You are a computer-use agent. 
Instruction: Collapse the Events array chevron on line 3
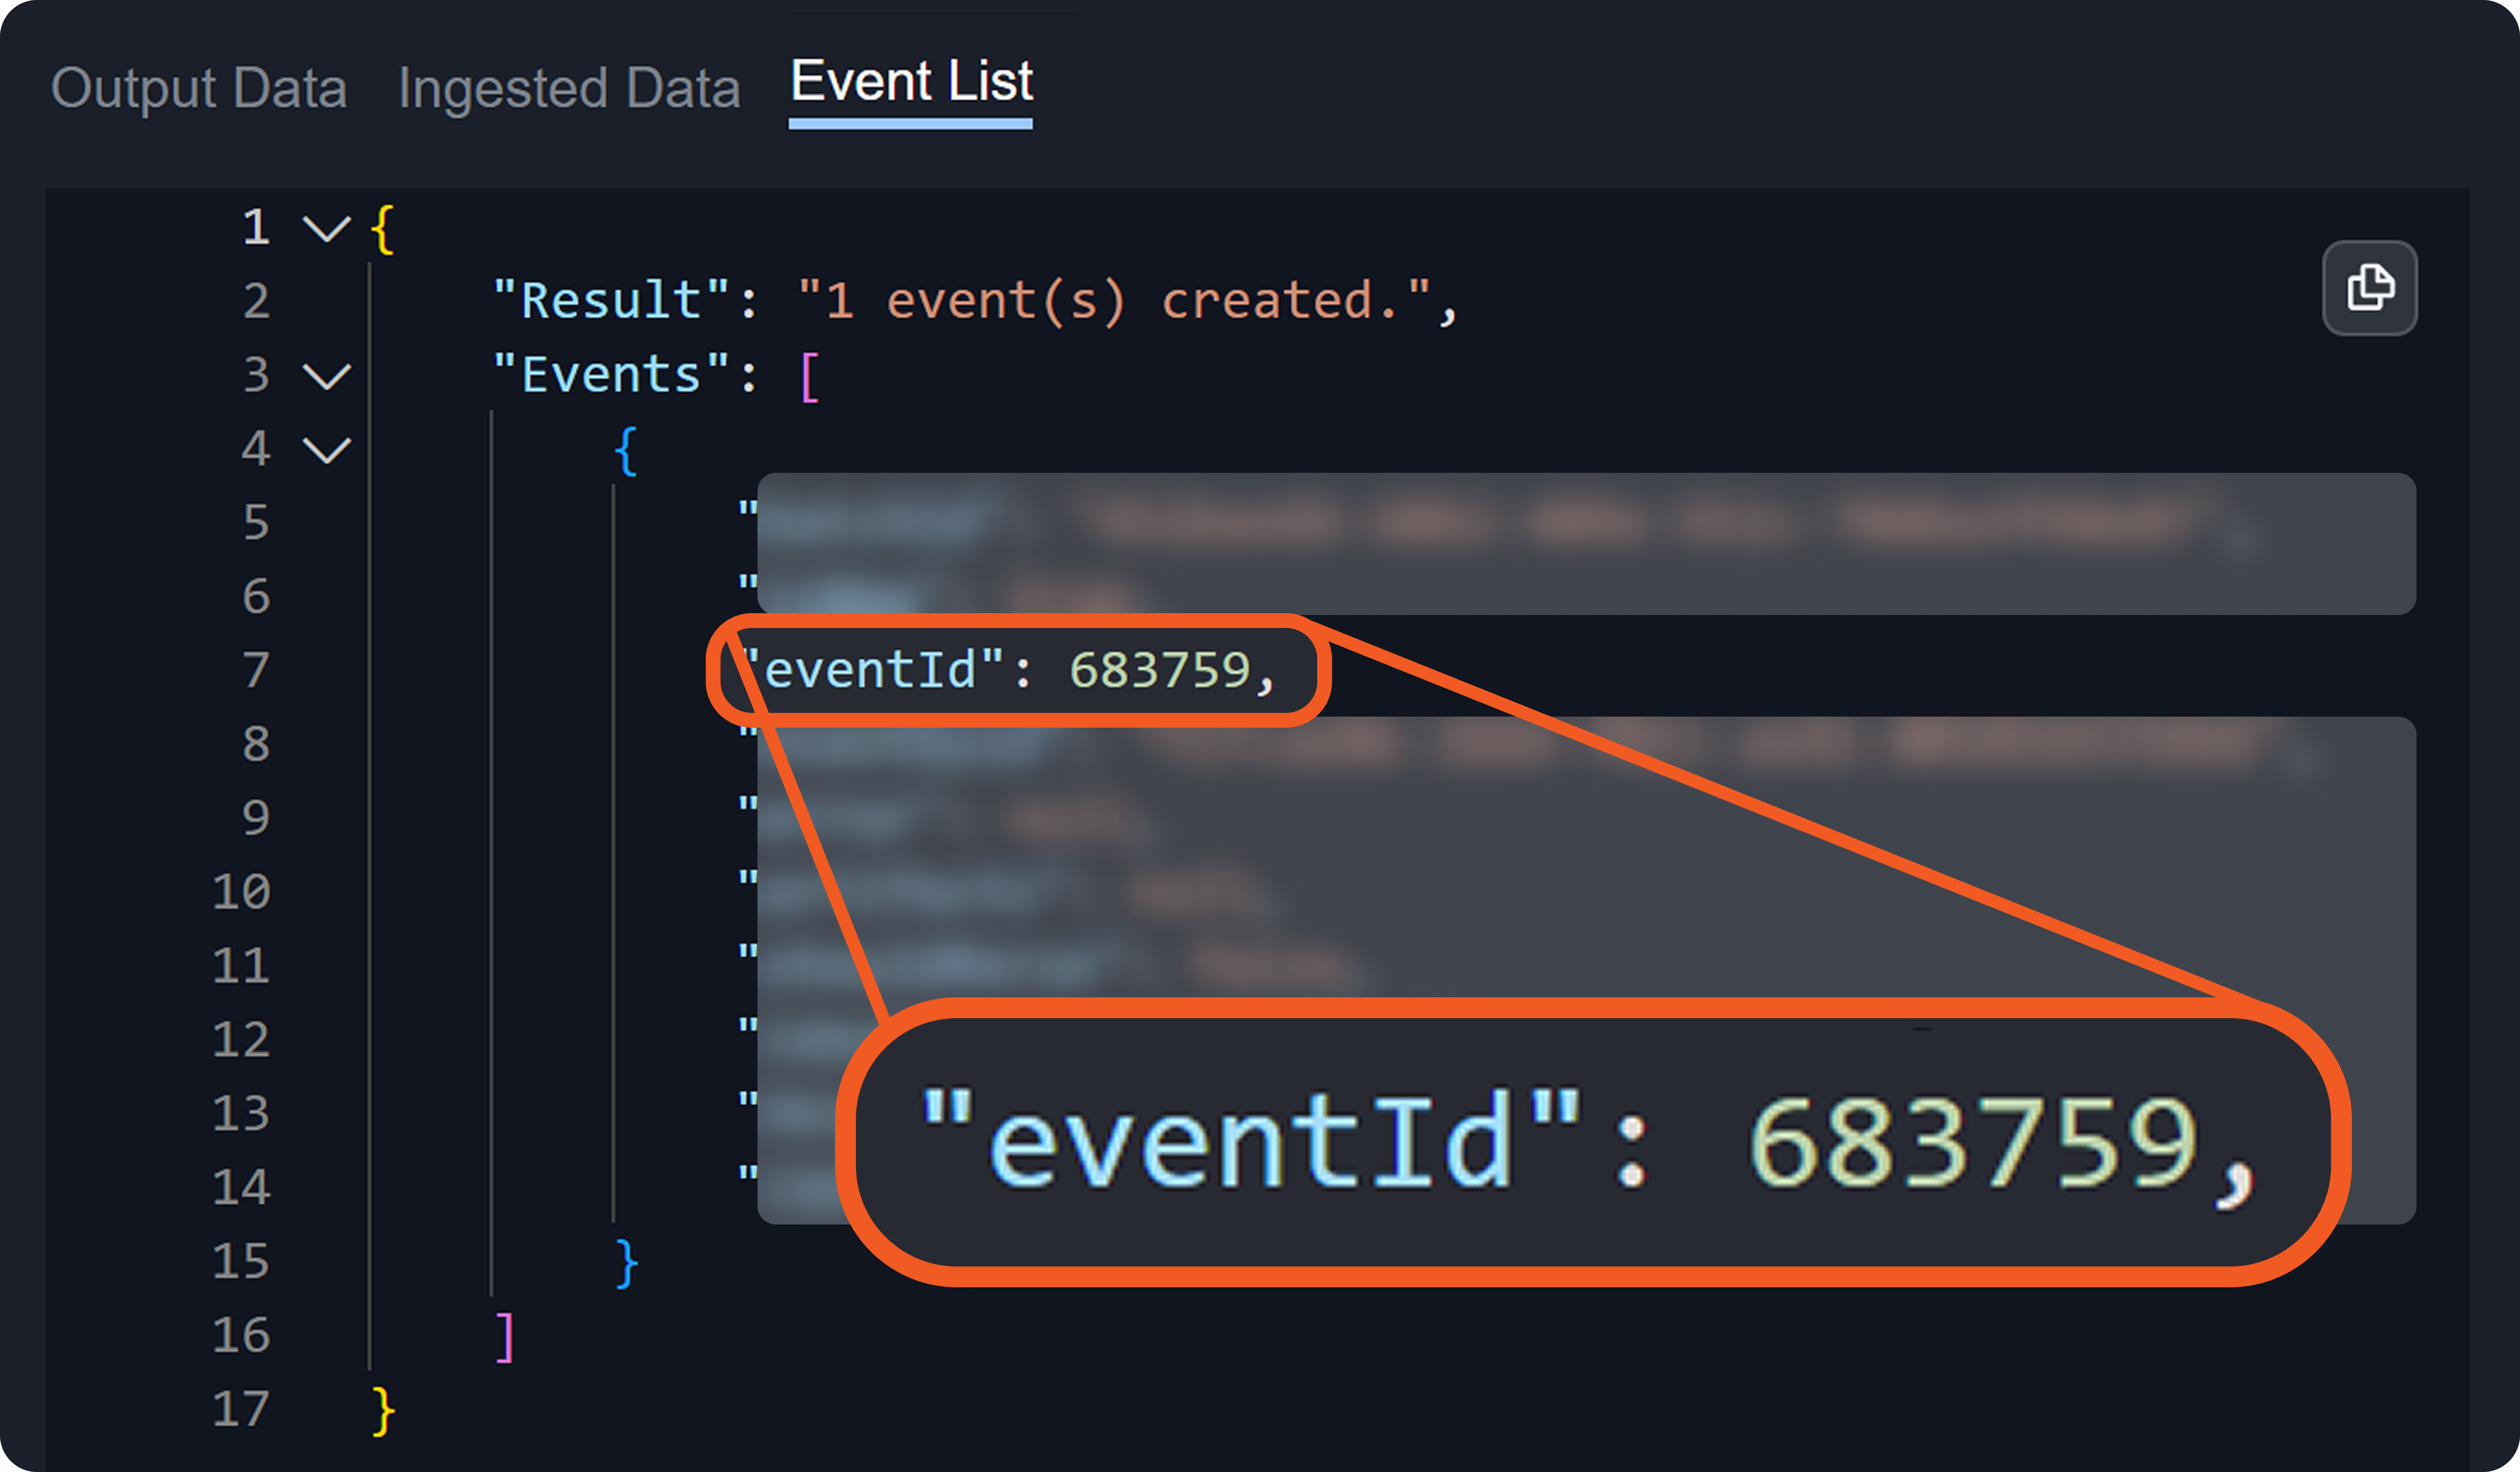[x=326, y=377]
